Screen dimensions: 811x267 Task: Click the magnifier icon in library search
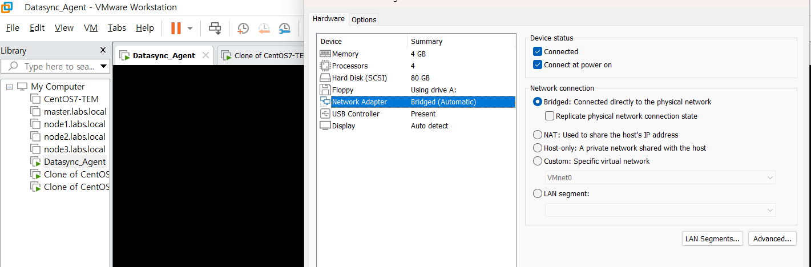point(13,67)
